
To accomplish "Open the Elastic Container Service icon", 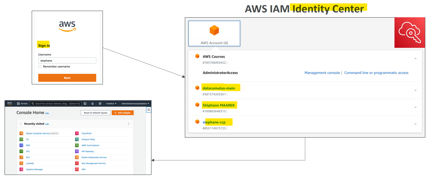I will (21, 133).
